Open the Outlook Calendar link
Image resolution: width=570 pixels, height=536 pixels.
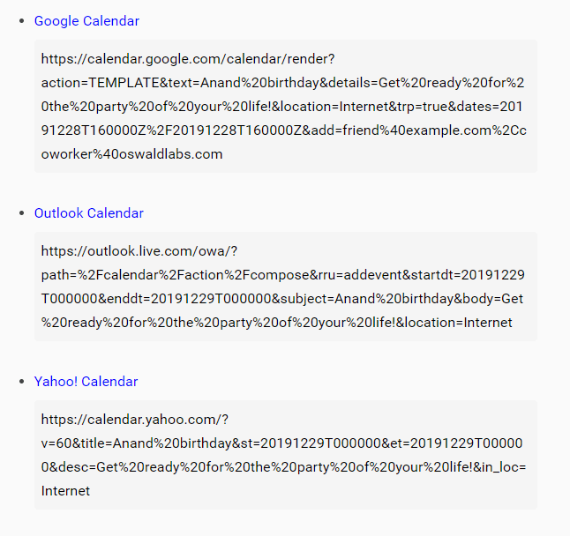pos(88,213)
